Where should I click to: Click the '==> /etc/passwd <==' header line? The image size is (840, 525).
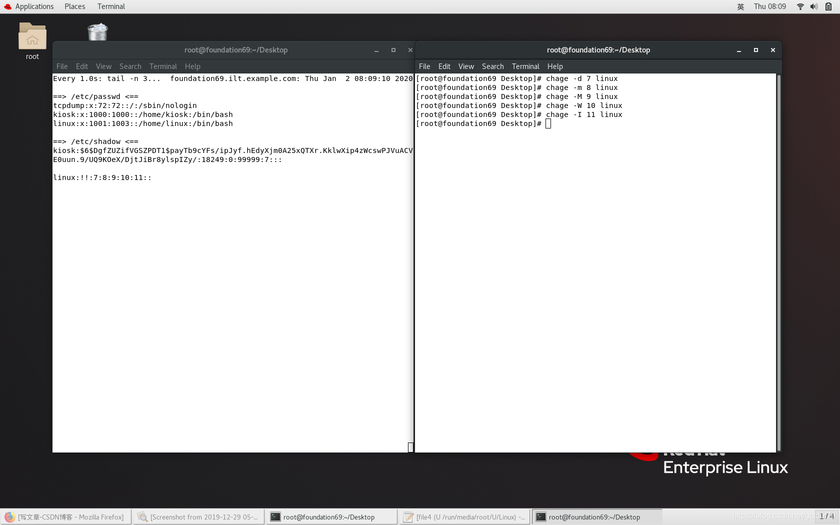[95, 96]
